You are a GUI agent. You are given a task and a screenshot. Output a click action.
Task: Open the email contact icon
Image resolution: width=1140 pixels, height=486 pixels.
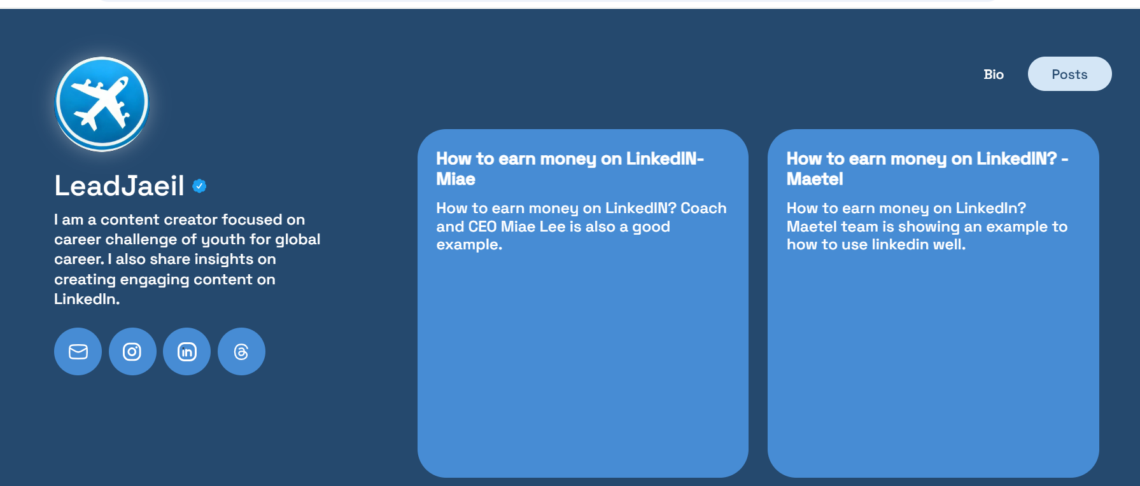pyautogui.click(x=78, y=351)
